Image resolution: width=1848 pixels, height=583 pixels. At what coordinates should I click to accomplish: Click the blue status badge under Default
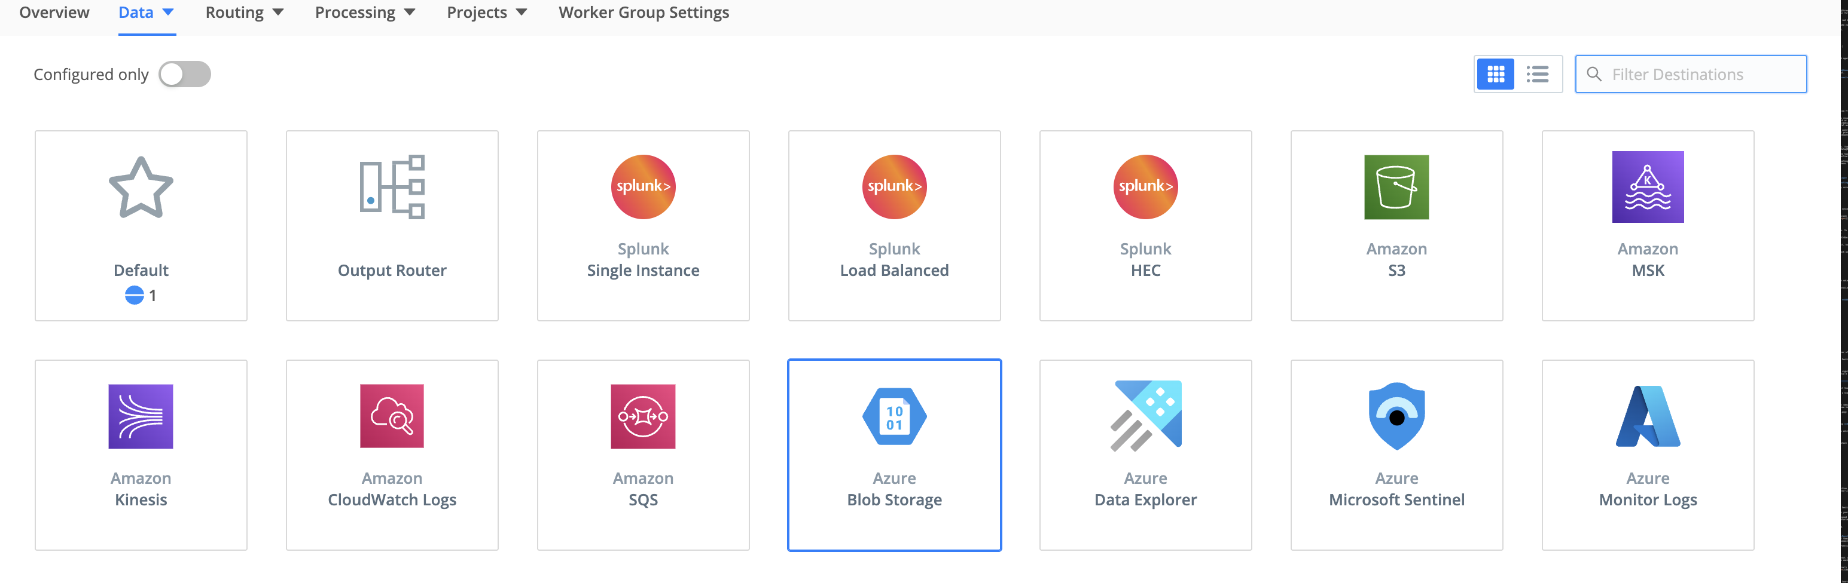coord(134,295)
